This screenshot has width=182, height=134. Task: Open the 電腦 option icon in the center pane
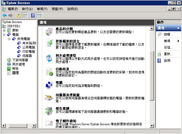[x=49, y=85]
